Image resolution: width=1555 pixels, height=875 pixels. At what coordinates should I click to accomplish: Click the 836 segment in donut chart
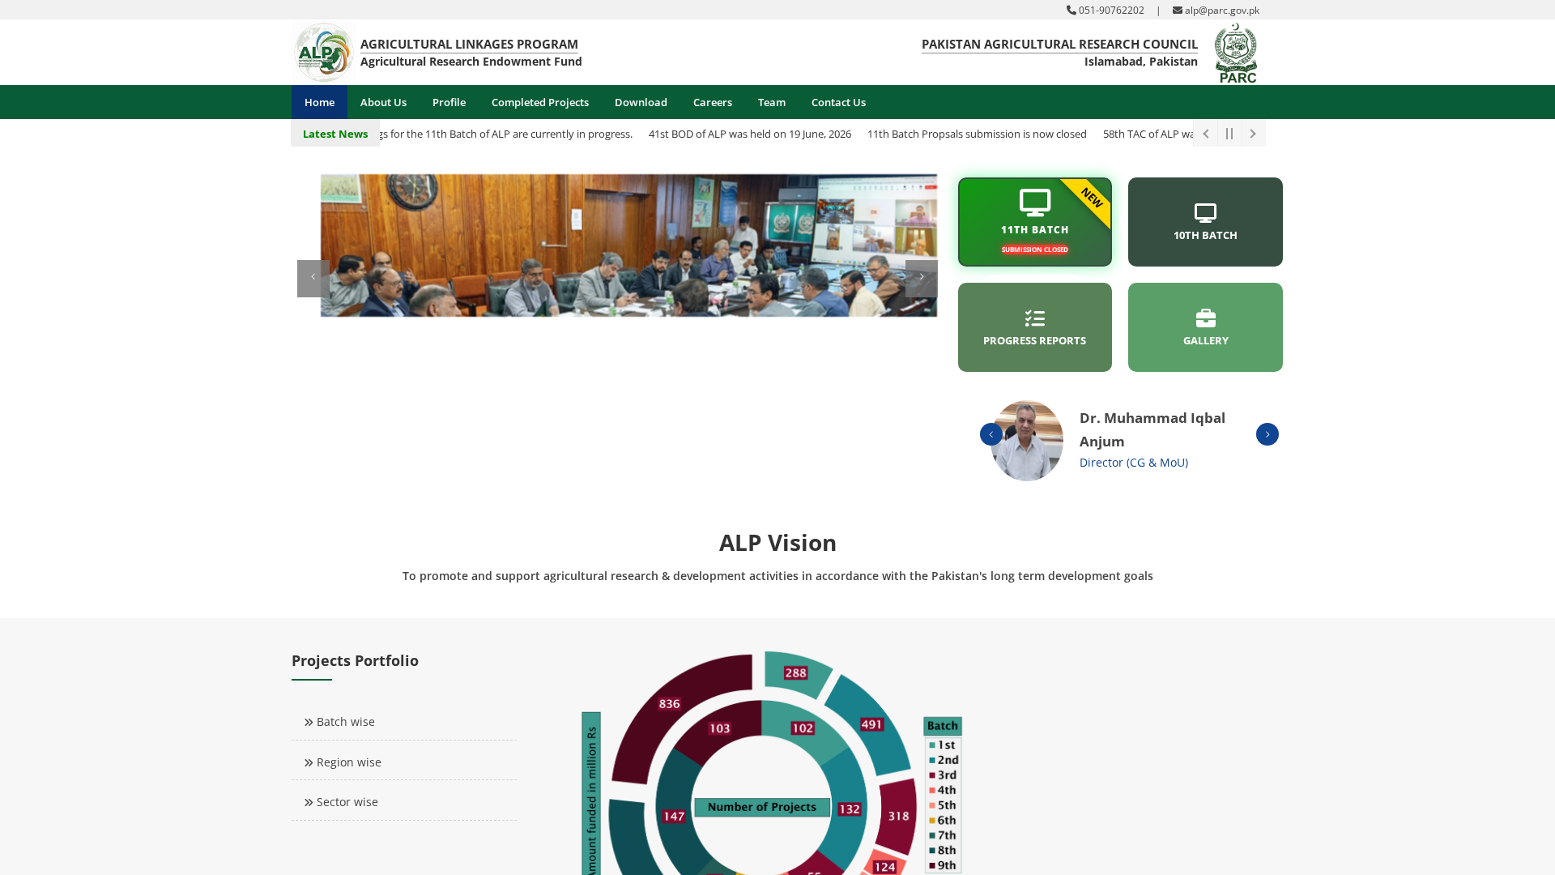coord(670,704)
